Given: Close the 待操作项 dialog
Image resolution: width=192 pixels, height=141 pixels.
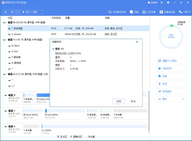Looking at the screenshot, I should [x=137, y=42].
